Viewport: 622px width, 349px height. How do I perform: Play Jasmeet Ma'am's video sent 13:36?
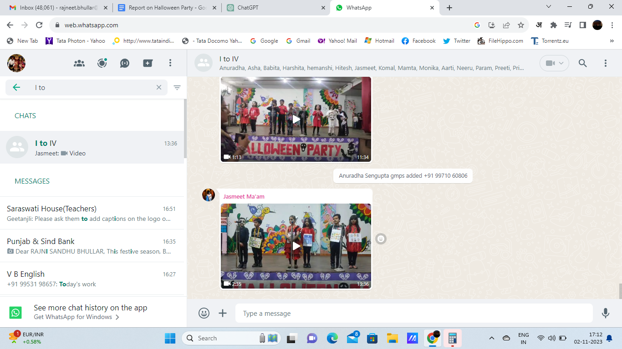(x=296, y=246)
